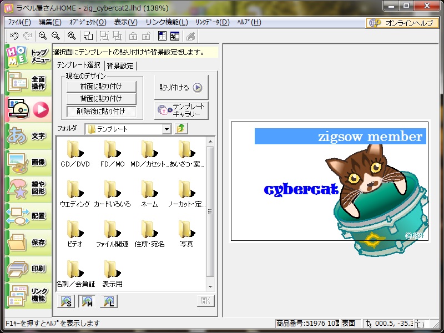Viewport: 444px width, 333px height.
Task: Select the カードいろいろ template folder
Action: click(x=113, y=194)
